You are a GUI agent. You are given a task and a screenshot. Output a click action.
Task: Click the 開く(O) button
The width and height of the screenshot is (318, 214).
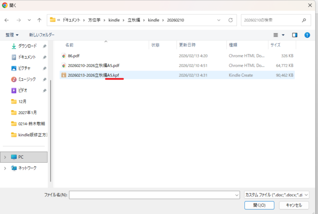tap(259, 205)
